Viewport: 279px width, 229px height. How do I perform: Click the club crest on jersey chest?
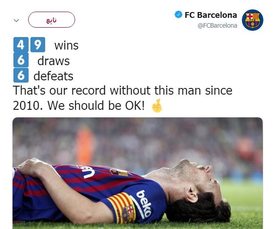[x=119, y=172]
